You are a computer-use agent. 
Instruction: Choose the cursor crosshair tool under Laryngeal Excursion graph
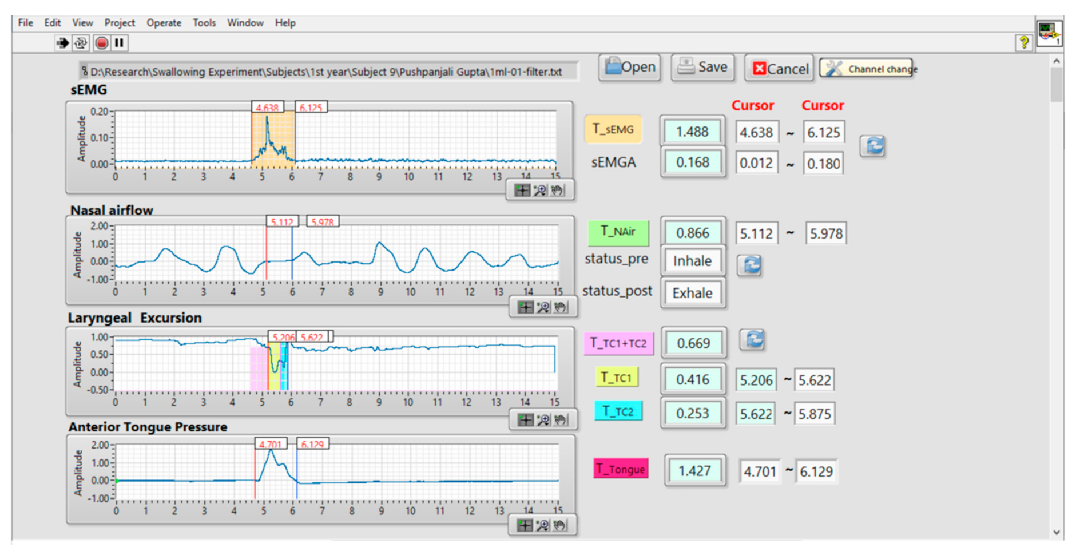(x=525, y=420)
